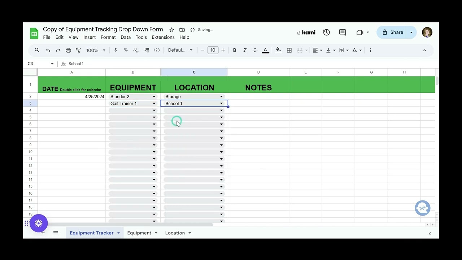Print the spreadsheet

pos(68,50)
